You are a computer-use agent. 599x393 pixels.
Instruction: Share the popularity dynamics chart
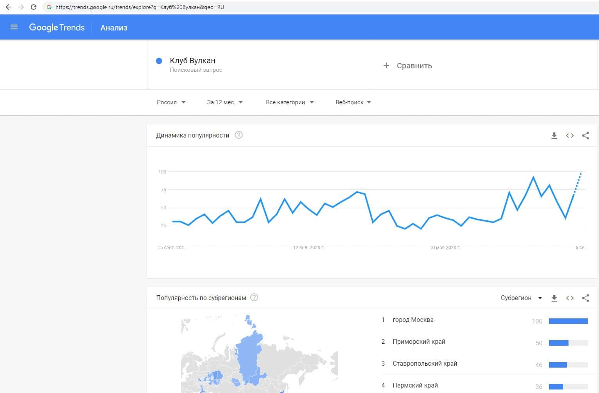click(x=585, y=136)
